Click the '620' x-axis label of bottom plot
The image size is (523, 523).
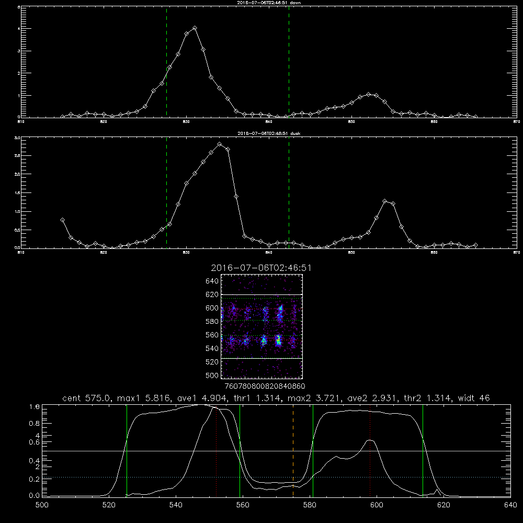[x=444, y=505]
